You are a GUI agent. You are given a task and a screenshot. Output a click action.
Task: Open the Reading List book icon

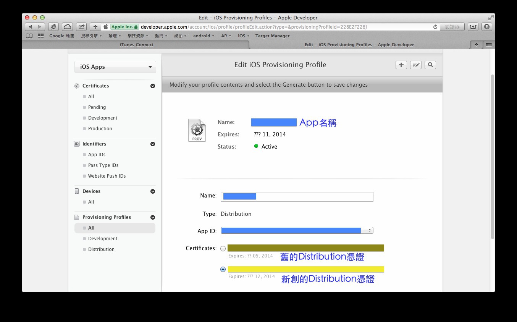tap(29, 36)
